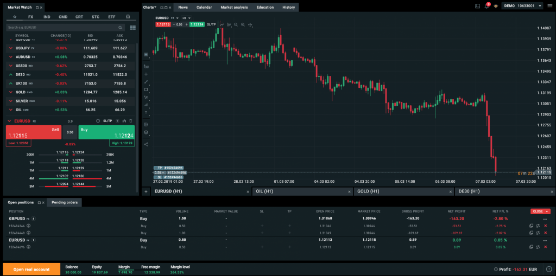Image resolution: width=556 pixels, height=276 pixels.
Task: Zoom out the chart
Action: point(236,24)
